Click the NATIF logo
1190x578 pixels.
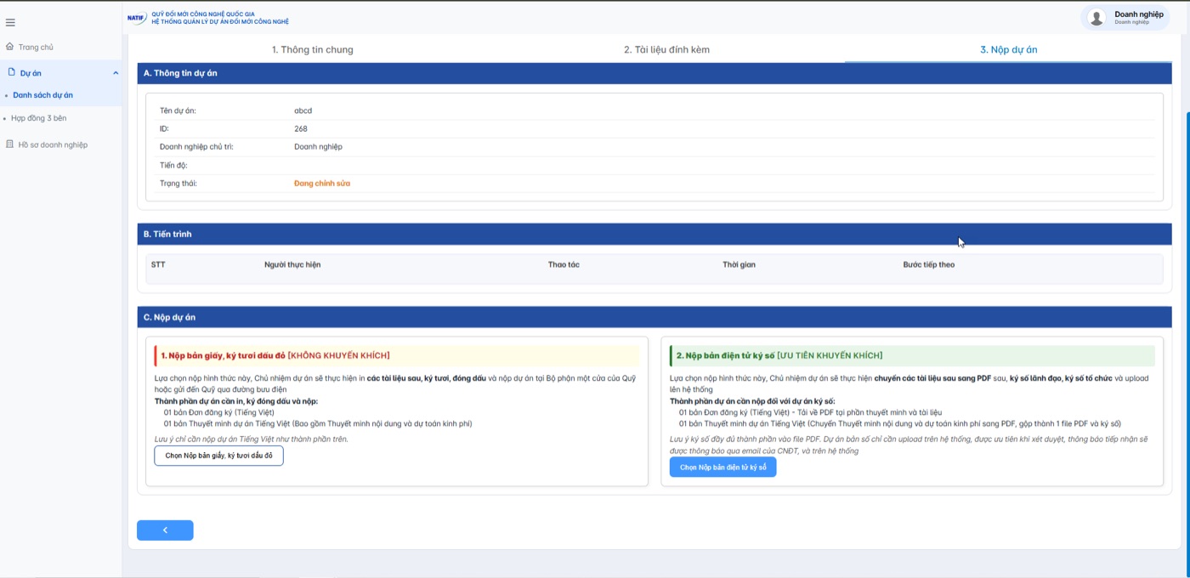[137, 18]
